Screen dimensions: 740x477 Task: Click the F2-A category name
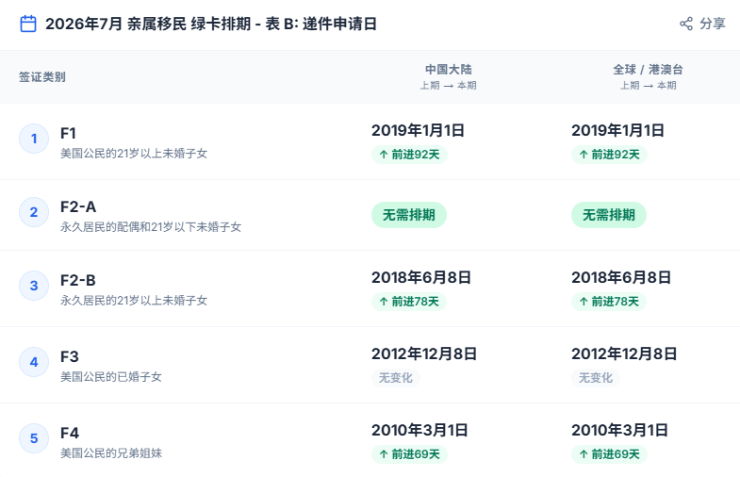pyautogui.click(x=78, y=206)
